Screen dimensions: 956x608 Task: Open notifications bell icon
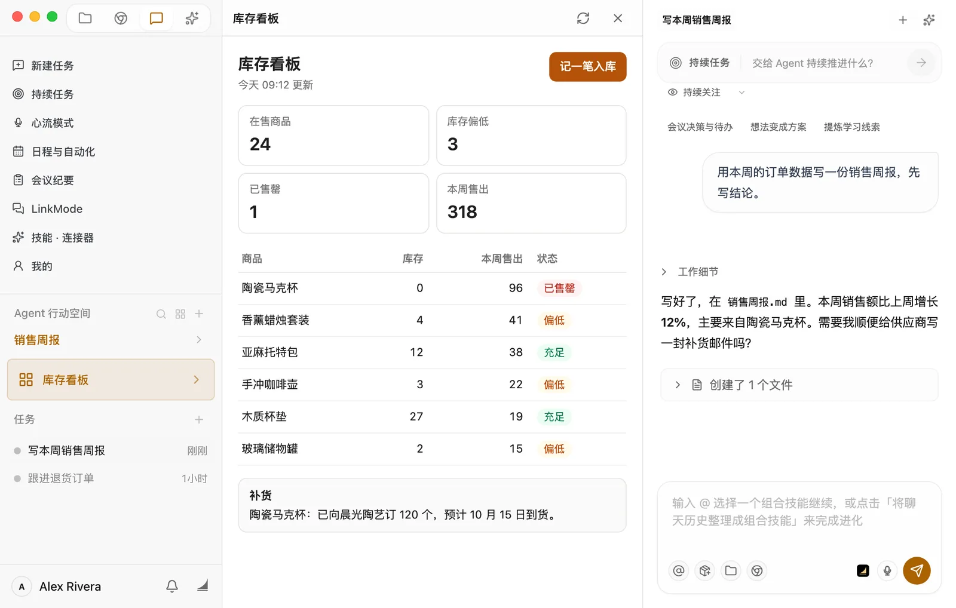[172, 586]
